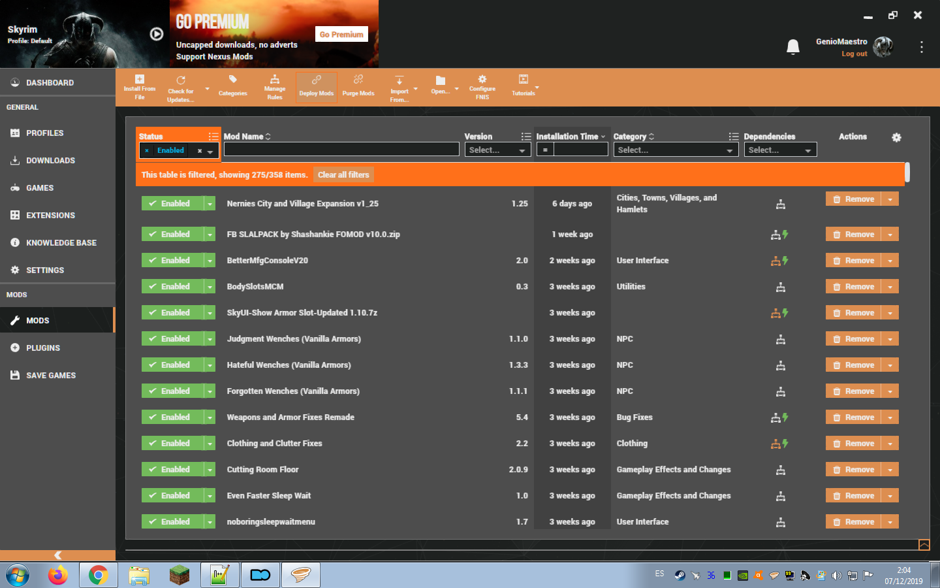Click the Deploy Mods link icon
The height and width of the screenshot is (588, 940).
tap(317, 80)
